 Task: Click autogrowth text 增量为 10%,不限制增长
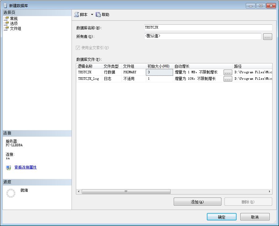195,79
